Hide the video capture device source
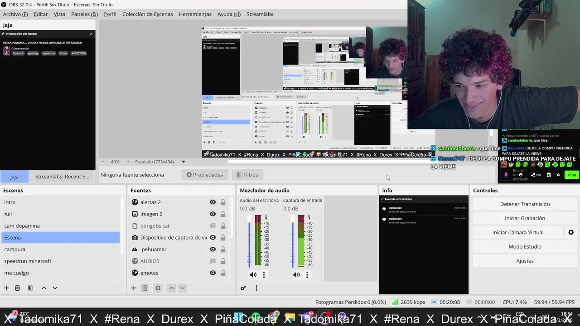 pyautogui.click(x=213, y=237)
